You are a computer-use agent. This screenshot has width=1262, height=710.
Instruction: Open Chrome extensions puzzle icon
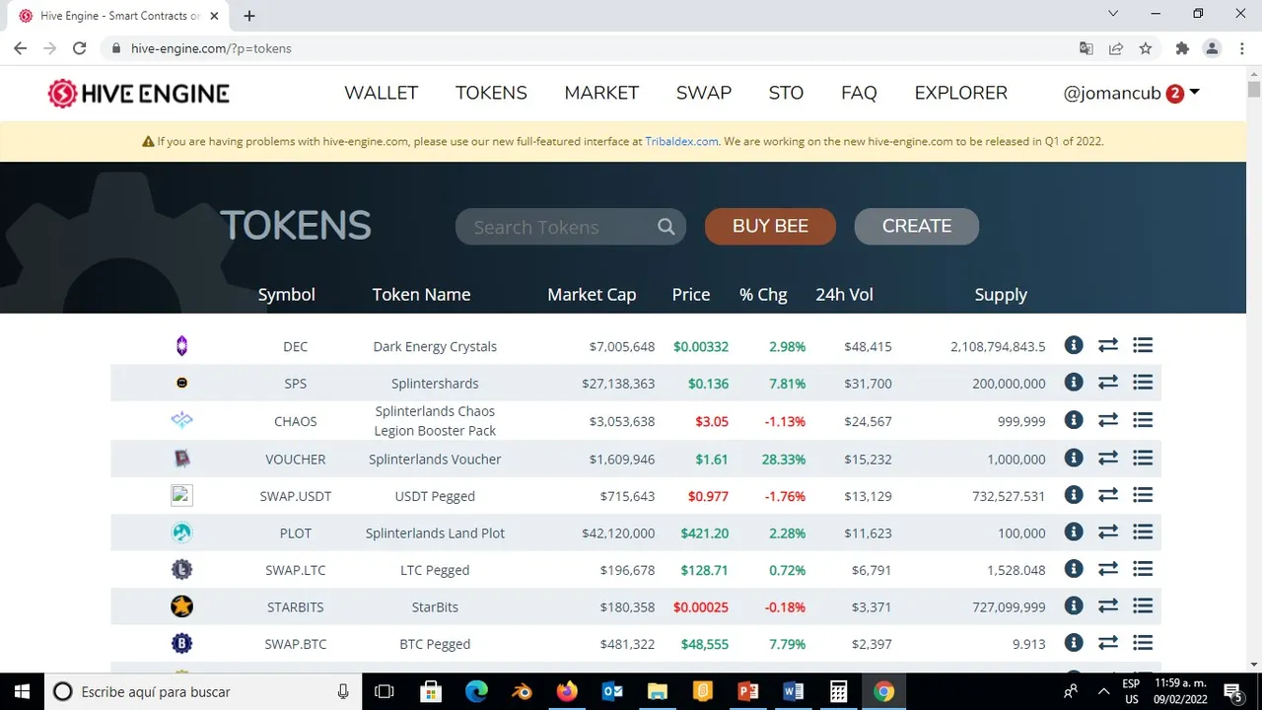(1182, 48)
